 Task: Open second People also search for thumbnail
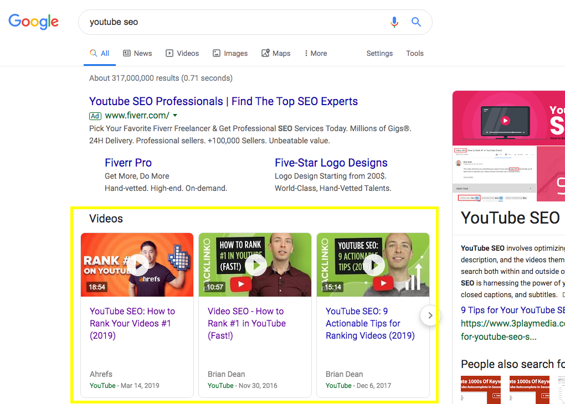tap(530, 390)
